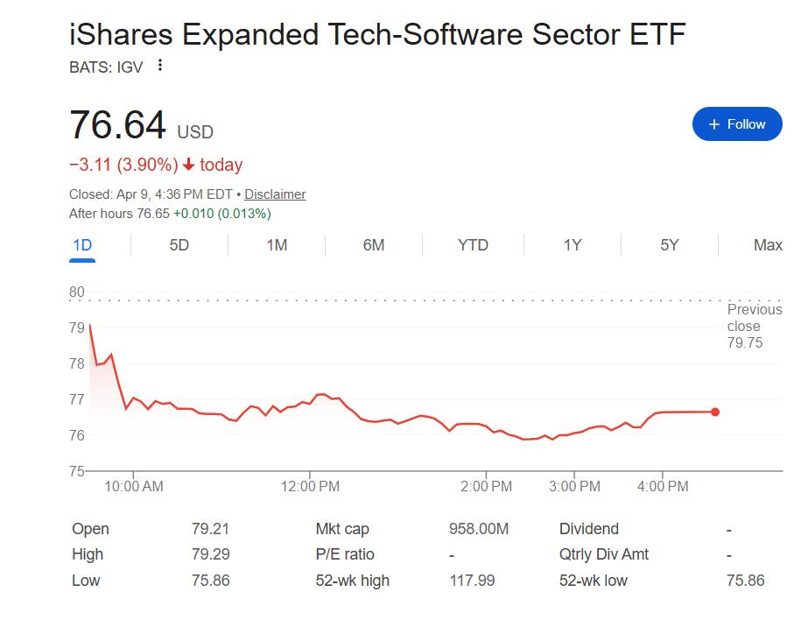
Task: Click the red down-arrow next to today
Action: [188, 165]
